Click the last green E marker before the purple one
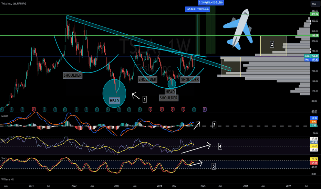This screenshot has width=321, height=189. [194, 110]
